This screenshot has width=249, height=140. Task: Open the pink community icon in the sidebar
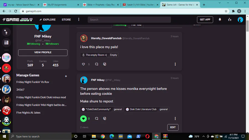coord(6,58)
